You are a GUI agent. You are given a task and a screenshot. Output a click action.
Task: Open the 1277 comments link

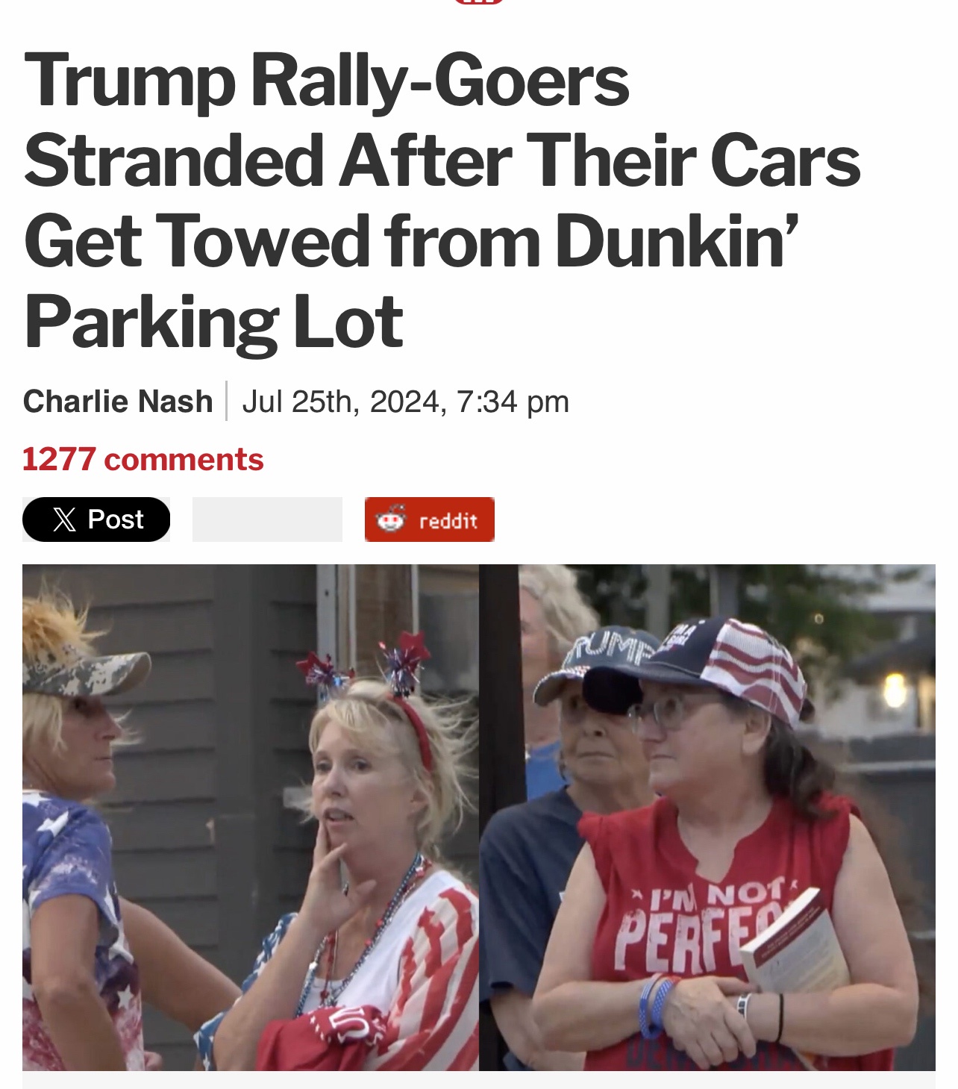point(143,459)
